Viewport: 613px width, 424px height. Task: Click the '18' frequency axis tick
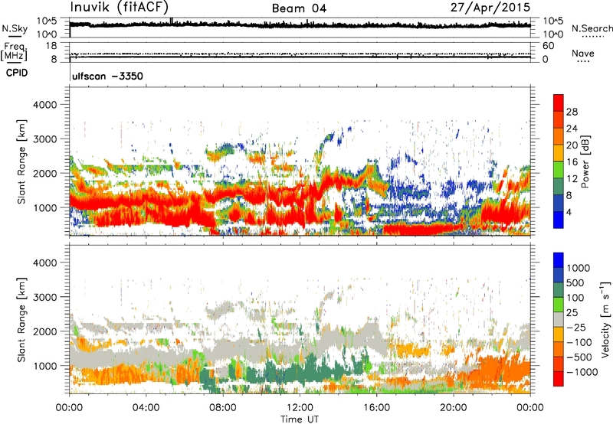[x=51, y=46]
